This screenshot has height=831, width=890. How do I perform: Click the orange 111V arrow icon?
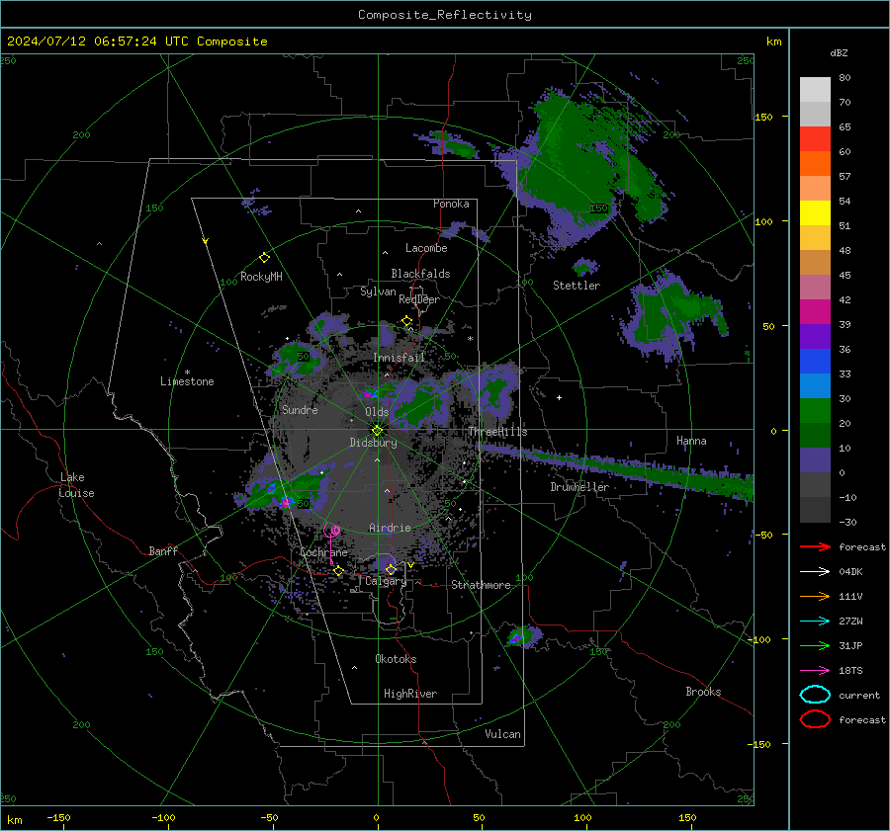[815, 596]
